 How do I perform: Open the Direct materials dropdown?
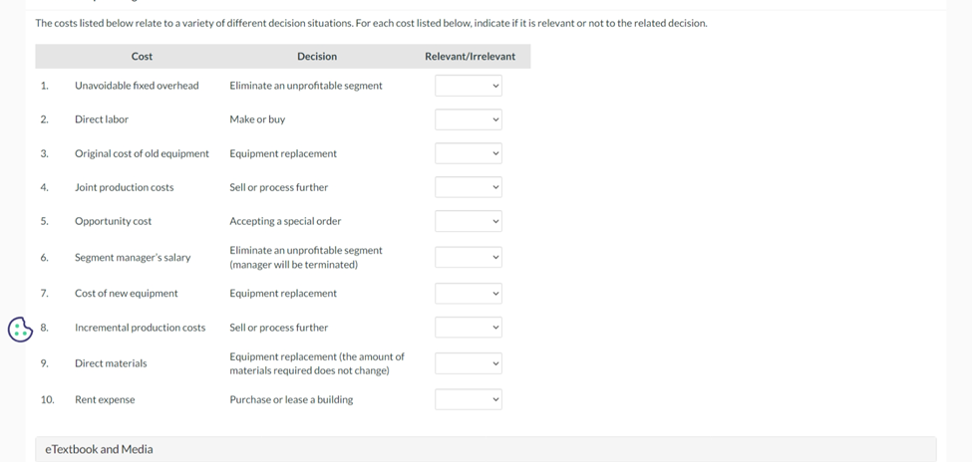468,363
